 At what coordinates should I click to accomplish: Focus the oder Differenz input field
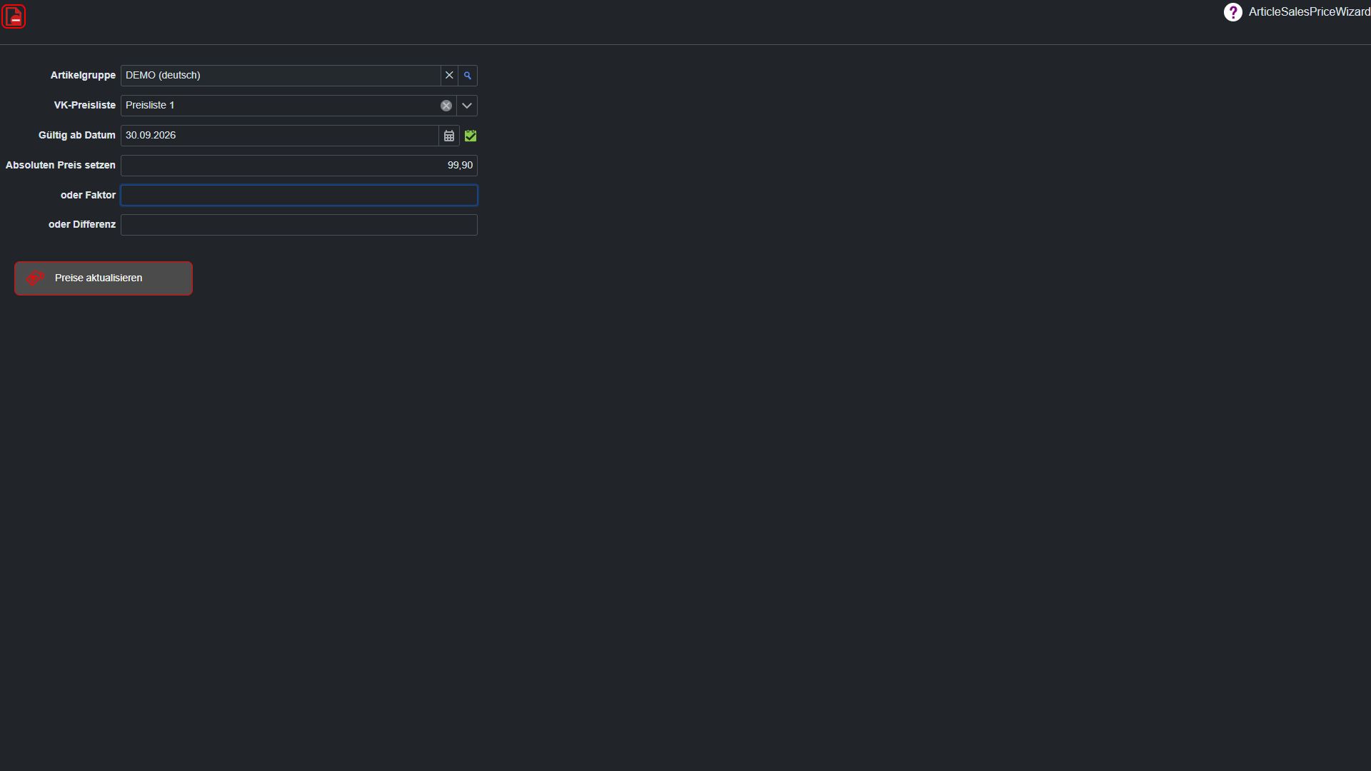[299, 225]
